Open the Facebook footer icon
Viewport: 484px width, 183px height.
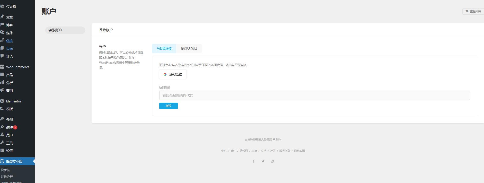[x=254, y=161]
